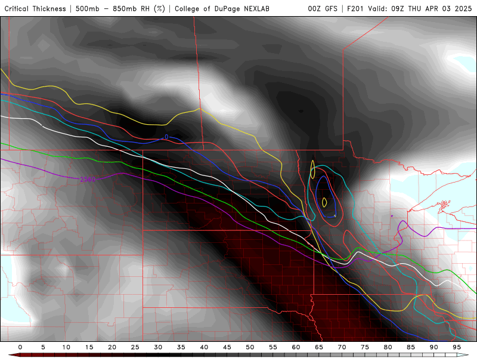Viewport: 477px width, 358px height.
Task: Select the colorbar tick label "0"
Action: (x=20, y=347)
